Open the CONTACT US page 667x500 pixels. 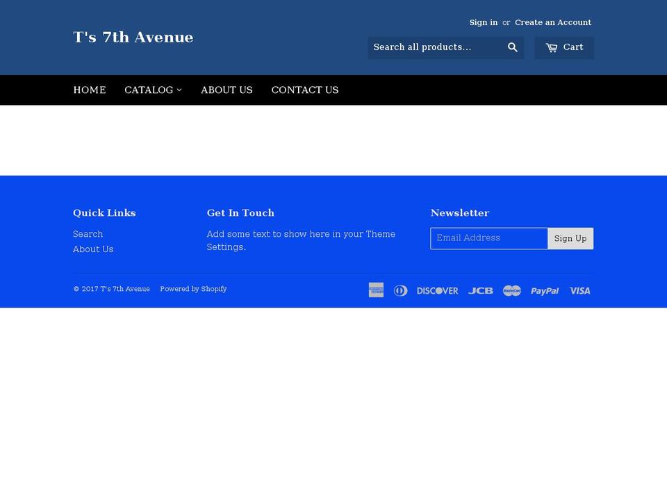305,90
